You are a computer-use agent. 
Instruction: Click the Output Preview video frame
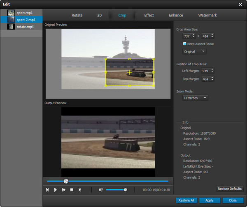coord(108,142)
